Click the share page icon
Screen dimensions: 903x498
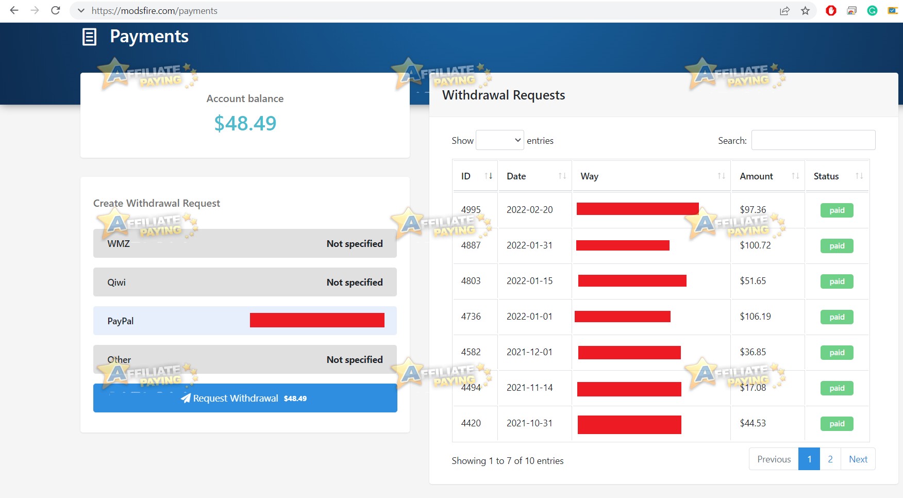(784, 10)
